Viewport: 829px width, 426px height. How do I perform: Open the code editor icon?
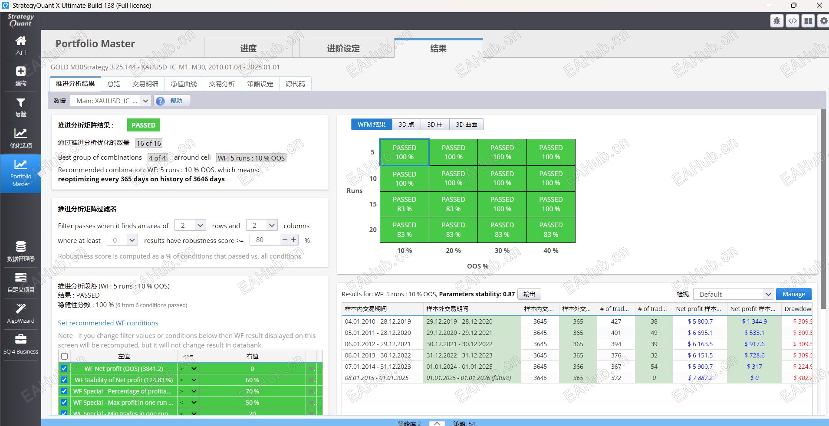tap(793, 21)
